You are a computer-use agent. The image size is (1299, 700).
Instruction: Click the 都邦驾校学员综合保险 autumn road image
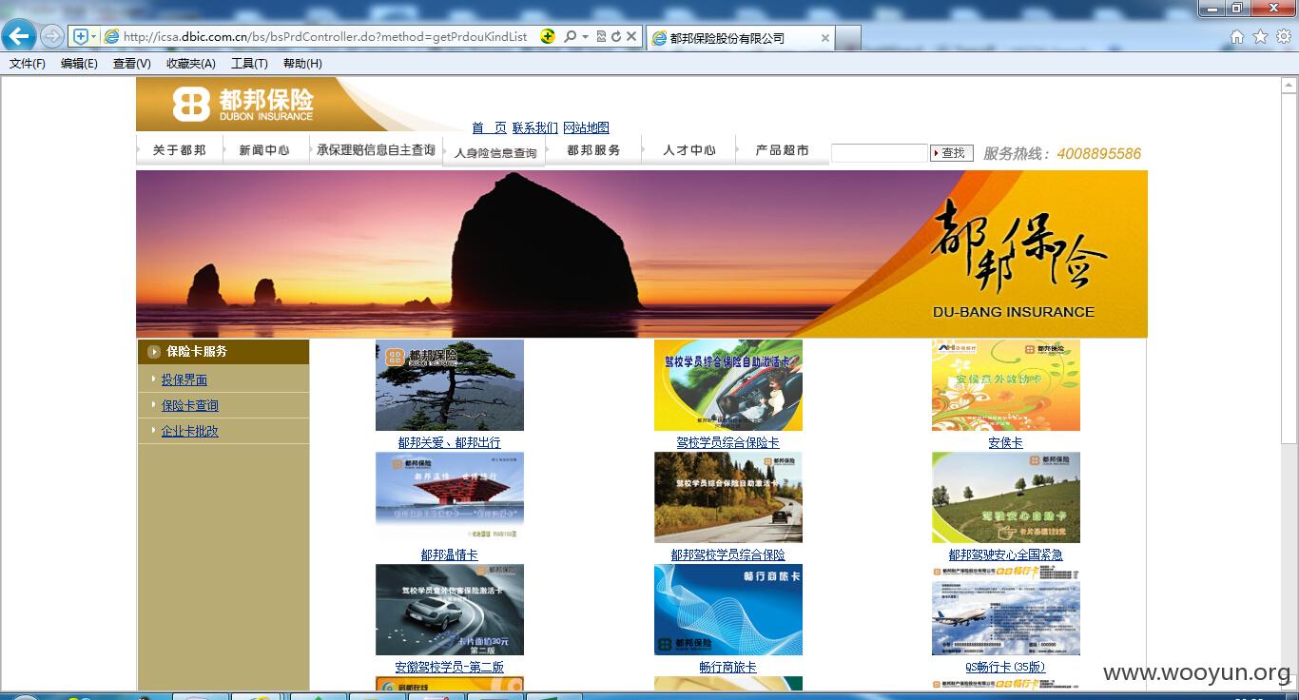point(728,497)
